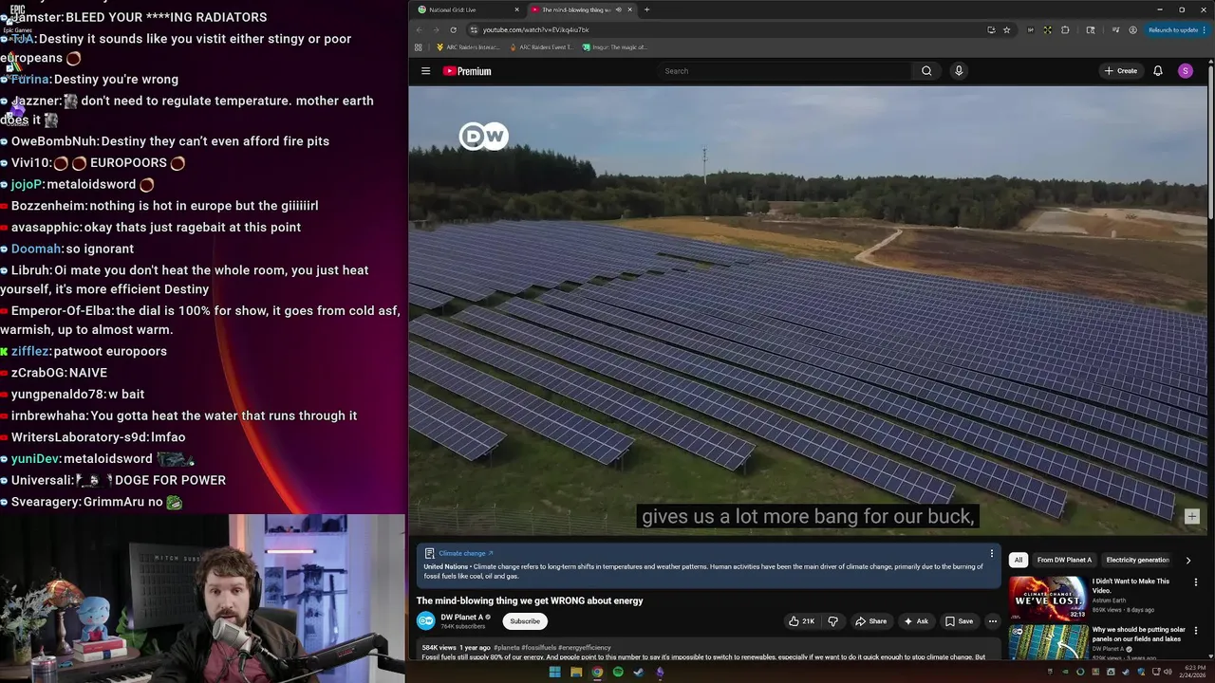1215x683 pixels.
Task: Mute the YouTube tab audio icon
Action: (618, 9)
